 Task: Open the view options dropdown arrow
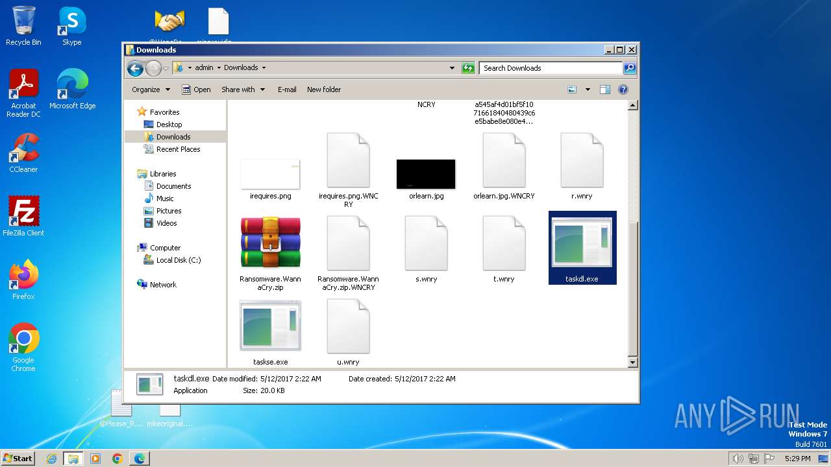(x=588, y=90)
